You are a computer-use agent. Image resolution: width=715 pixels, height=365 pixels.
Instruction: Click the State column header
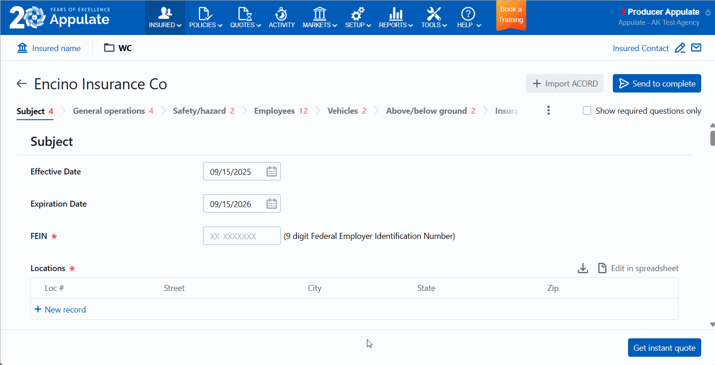(x=426, y=288)
